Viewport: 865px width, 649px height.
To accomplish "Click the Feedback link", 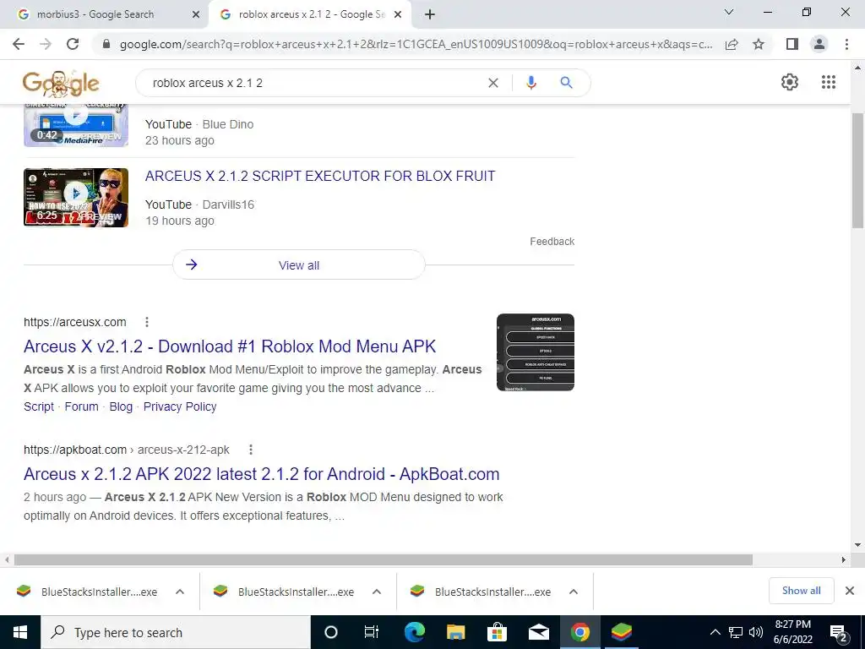I will tap(552, 242).
